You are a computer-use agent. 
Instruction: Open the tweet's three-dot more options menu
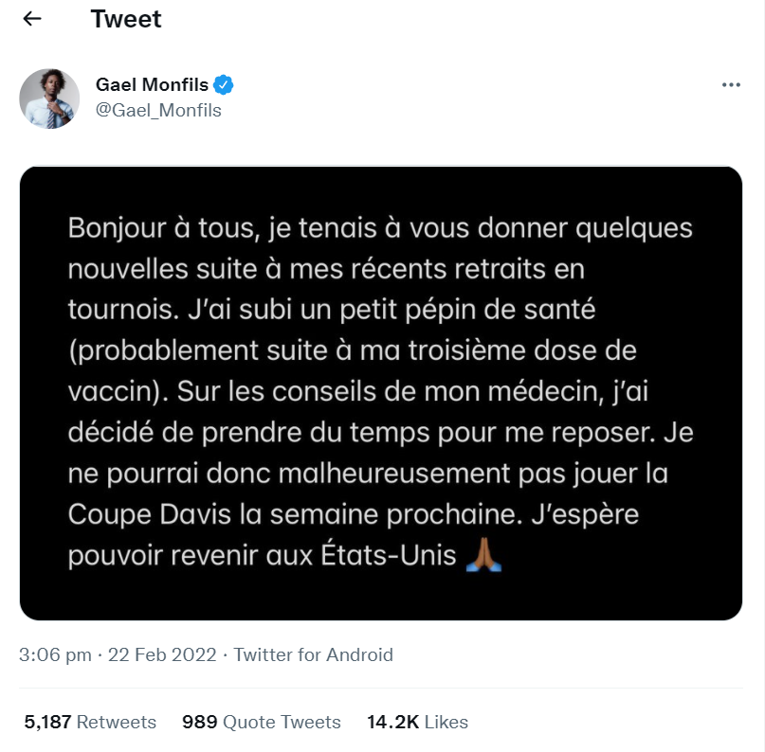(x=731, y=85)
